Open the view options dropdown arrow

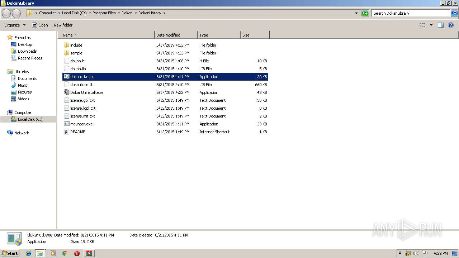click(x=431, y=25)
